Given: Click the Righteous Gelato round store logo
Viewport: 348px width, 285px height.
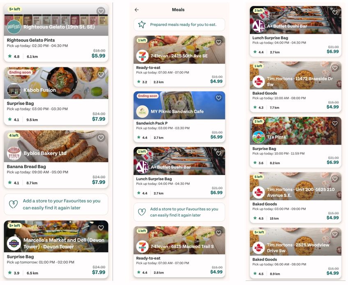Looking at the screenshot, I should point(14,27).
